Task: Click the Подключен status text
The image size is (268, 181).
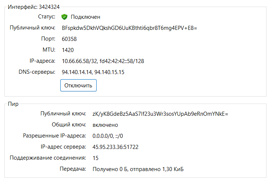Action: 86,17
